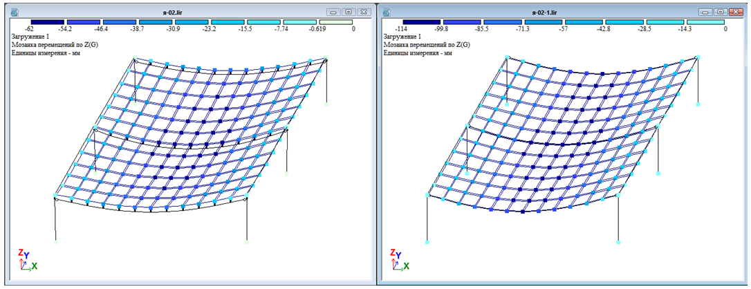Click the legend value 0 in я-02-1.lir
This screenshot has width=751, height=289.
(x=725, y=29)
